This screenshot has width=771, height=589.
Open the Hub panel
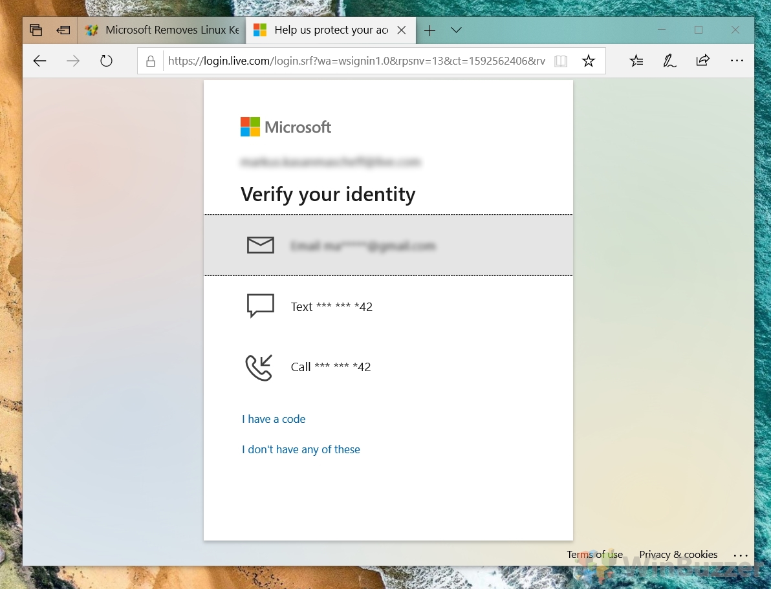click(x=636, y=61)
